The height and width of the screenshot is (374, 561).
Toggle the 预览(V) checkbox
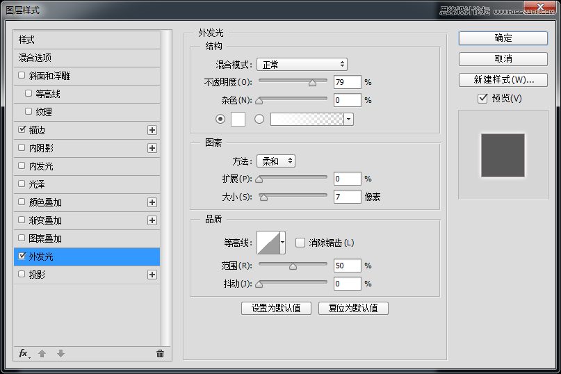click(x=482, y=98)
